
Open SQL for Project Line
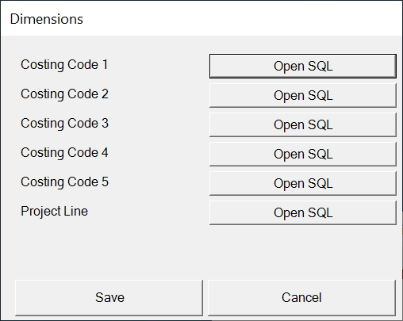coord(303,212)
